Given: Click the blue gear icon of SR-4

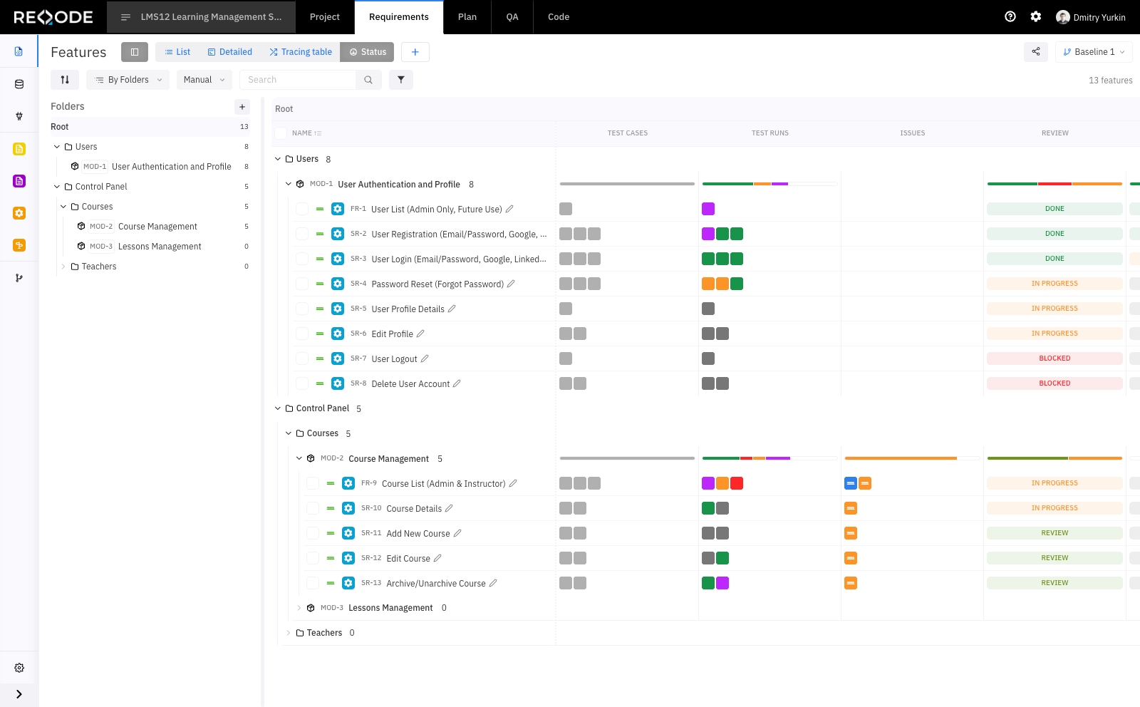Looking at the screenshot, I should 338,284.
